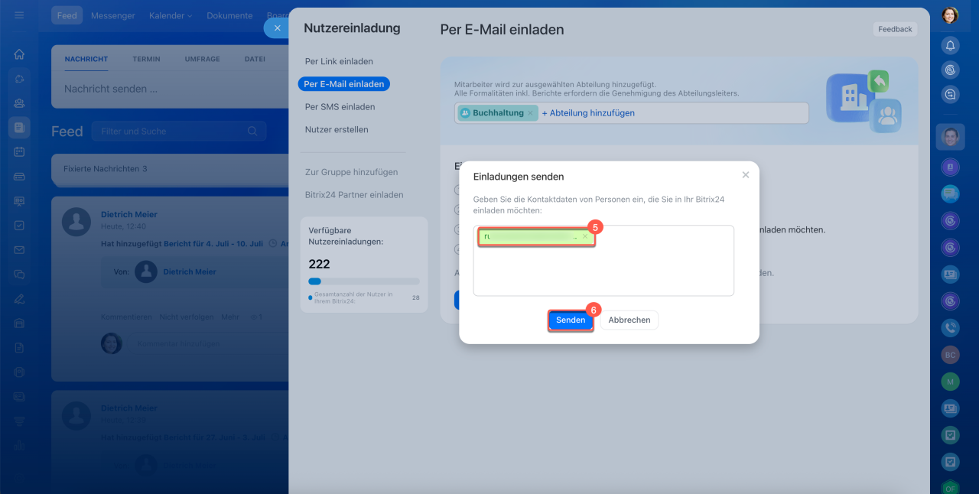Select Bitrix24 Partner einladen
The height and width of the screenshot is (494, 979).
(353, 195)
